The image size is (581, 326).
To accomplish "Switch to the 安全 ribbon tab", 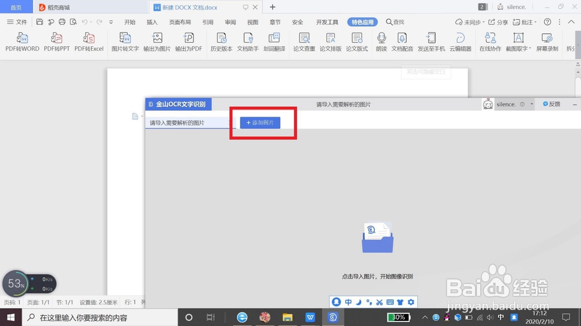I will point(297,22).
